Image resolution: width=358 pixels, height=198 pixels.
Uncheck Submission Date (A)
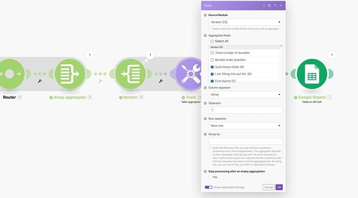click(212, 67)
